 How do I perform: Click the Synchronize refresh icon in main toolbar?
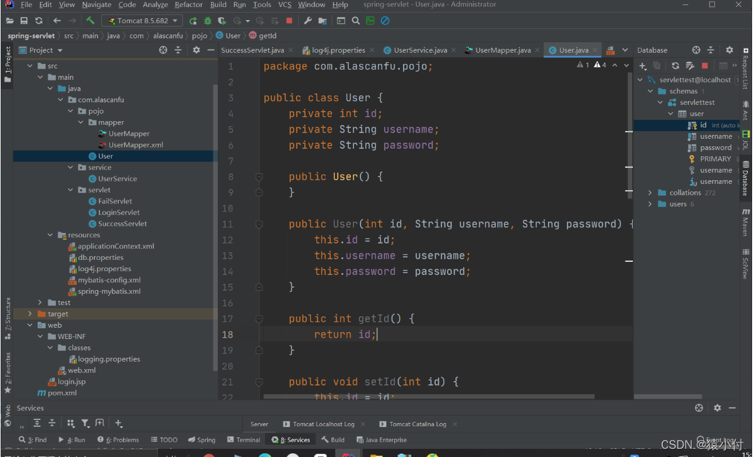click(40, 20)
